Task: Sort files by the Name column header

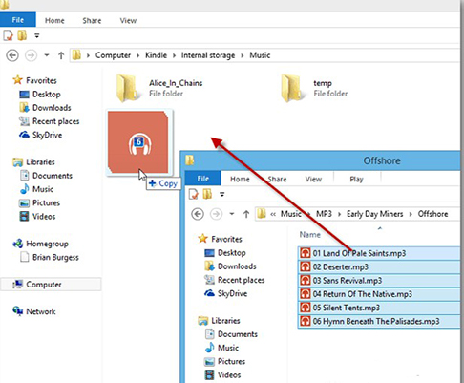Action: (309, 235)
